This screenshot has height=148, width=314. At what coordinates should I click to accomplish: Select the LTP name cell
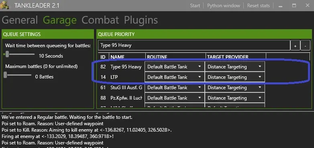pos(114,77)
